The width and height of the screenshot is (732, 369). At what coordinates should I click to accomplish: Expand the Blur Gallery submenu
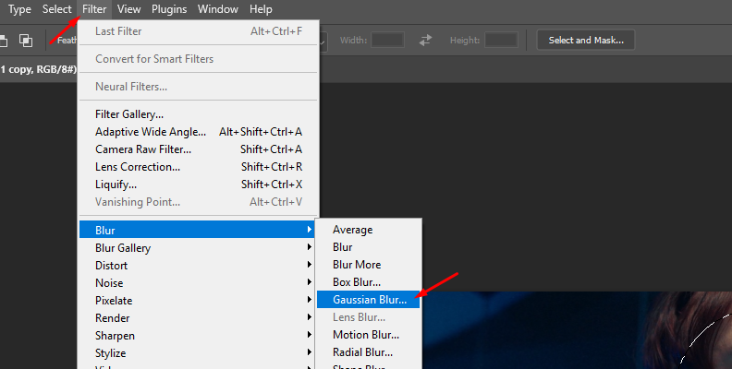(x=123, y=248)
